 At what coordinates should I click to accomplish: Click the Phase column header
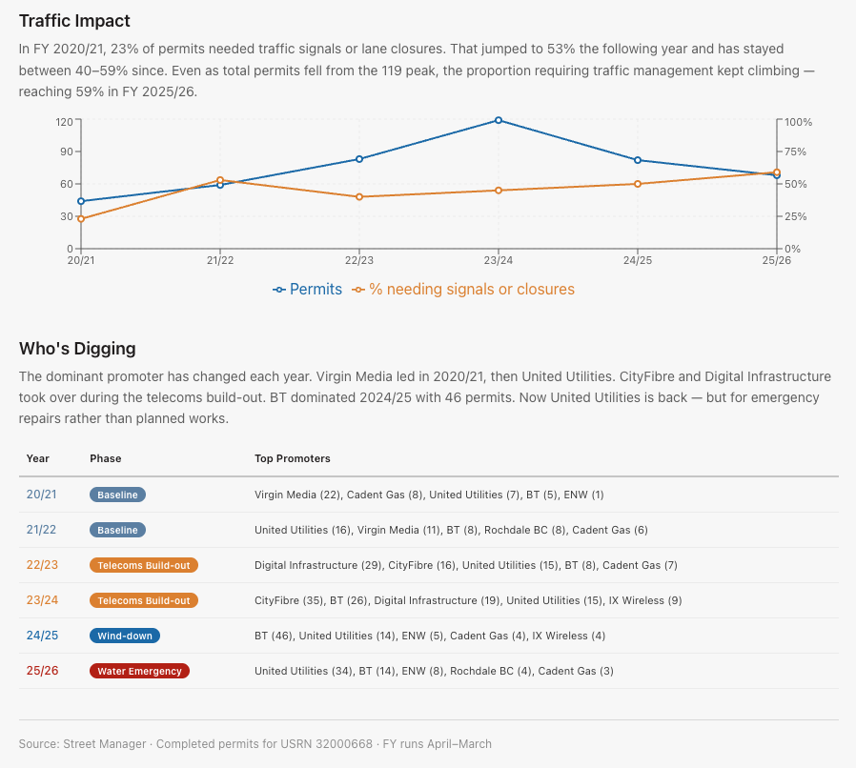pyautogui.click(x=106, y=458)
